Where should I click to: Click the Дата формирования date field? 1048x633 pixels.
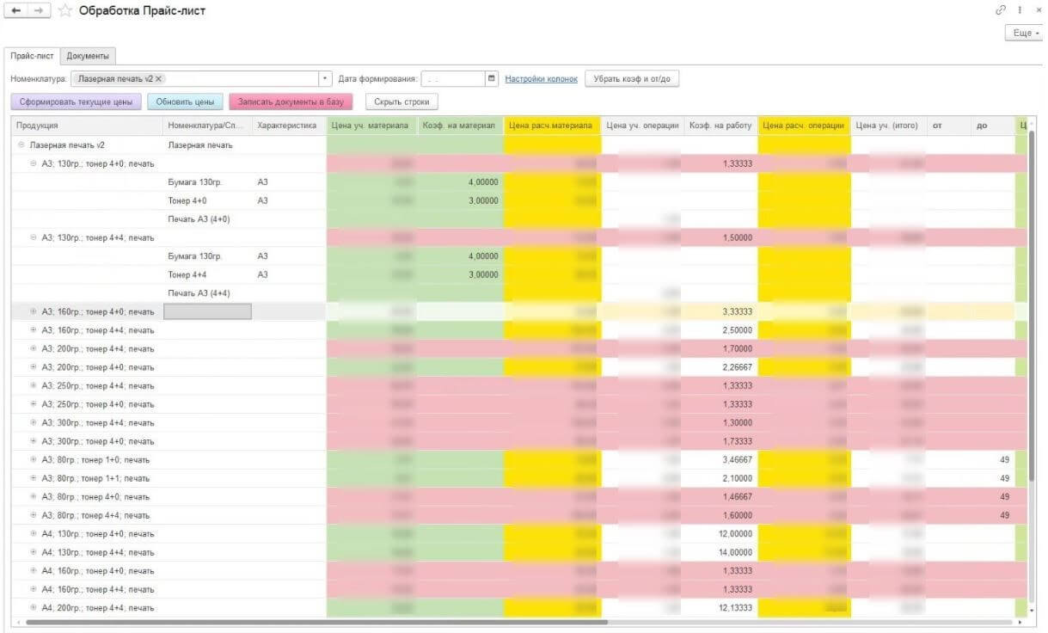click(453, 78)
